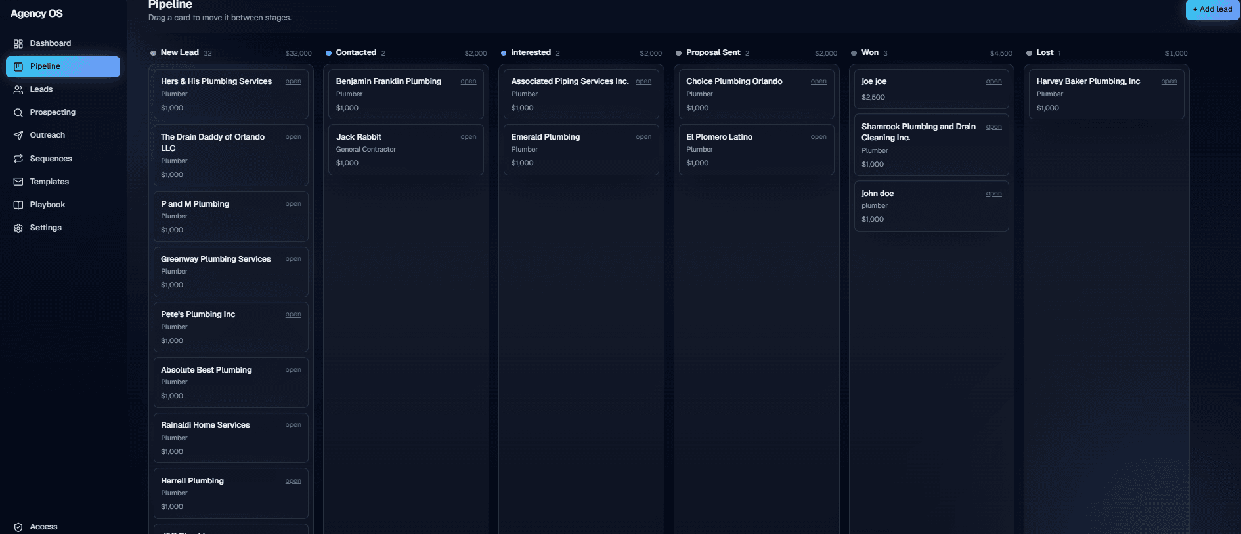The width and height of the screenshot is (1241, 534).
Task: Open Greenway Plumbing Services lead
Action: [293, 259]
